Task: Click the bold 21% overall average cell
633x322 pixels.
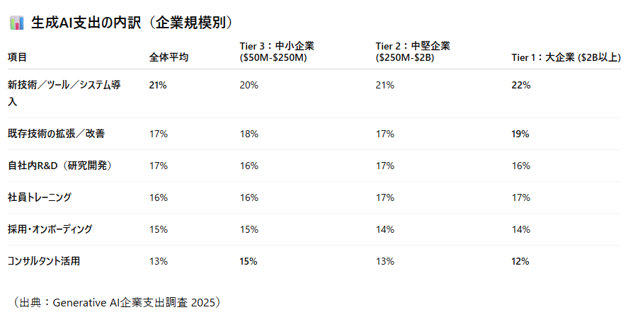Action: pyautogui.click(x=158, y=85)
